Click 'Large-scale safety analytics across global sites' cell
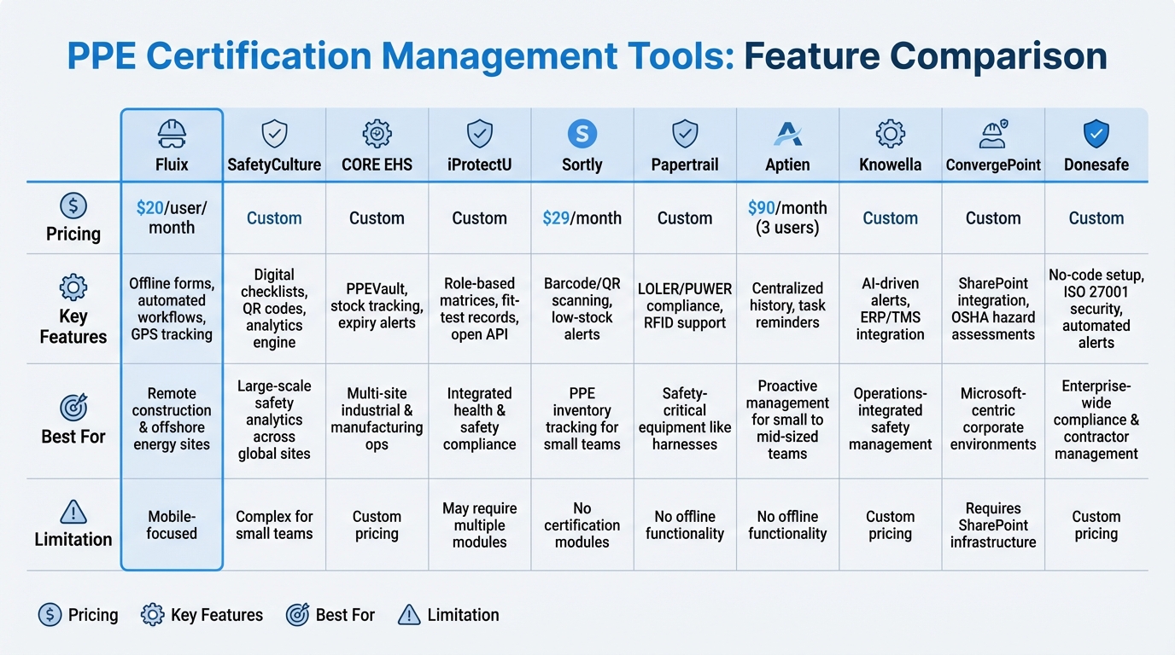Image resolution: width=1175 pixels, height=655 pixels. pos(274,420)
